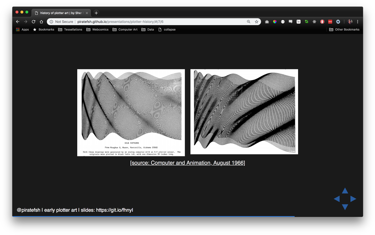Reload the presentation page
Screen dimensions: 375x235
coord(33,22)
